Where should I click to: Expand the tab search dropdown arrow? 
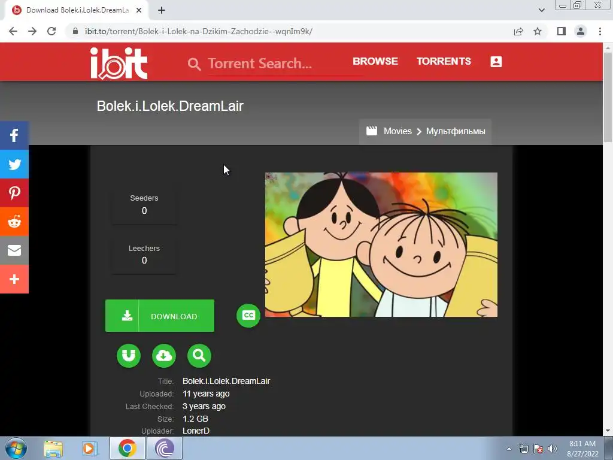click(x=541, y=10)
